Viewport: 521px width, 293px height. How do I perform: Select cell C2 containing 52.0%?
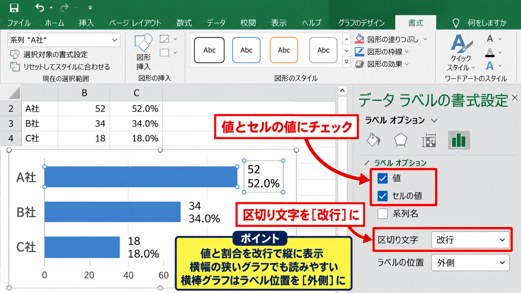(x=136, y=108)
